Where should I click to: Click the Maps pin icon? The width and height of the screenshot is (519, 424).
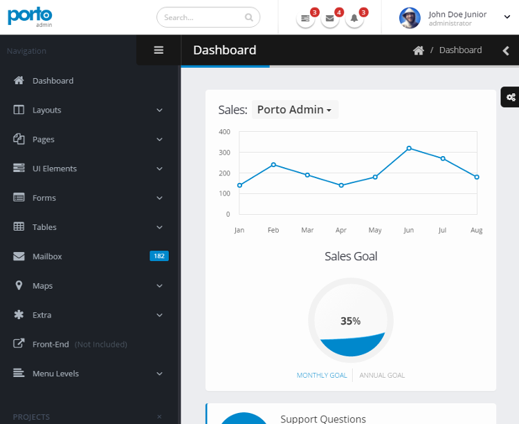(19, 285)
